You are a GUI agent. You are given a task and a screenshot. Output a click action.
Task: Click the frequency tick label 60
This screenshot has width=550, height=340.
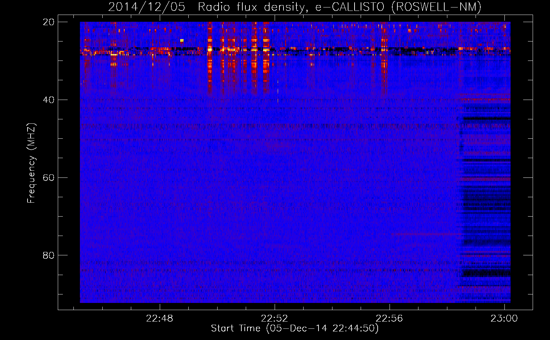click(x=49, y=177)
